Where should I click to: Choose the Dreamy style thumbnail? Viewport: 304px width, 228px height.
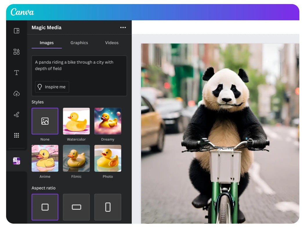pos(108,121)
